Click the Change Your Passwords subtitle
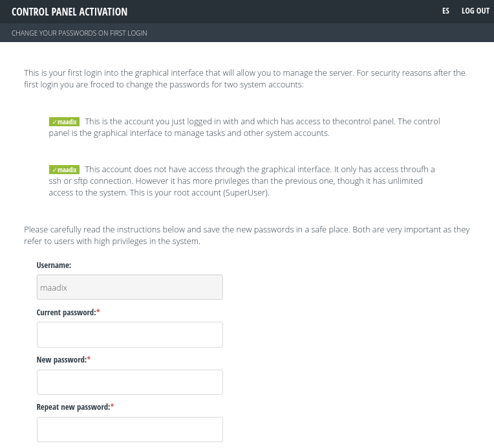The height and width of the screenshot is (448, 494). pos(80,33)
